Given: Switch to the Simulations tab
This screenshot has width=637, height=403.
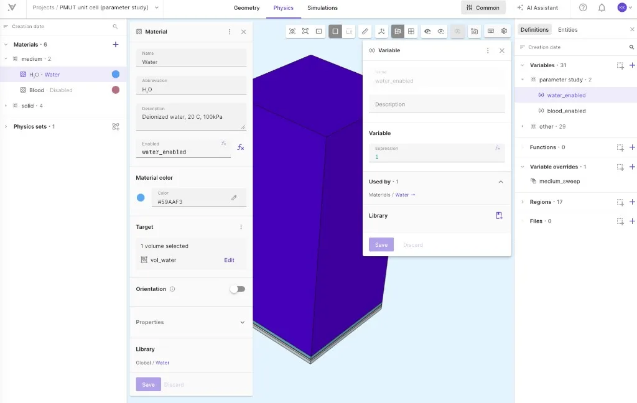Looking at the screenshot, I should coord(323,7).
